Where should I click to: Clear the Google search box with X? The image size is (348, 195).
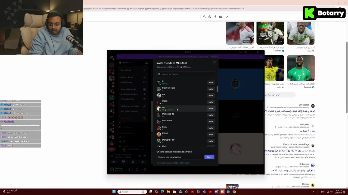227,17
